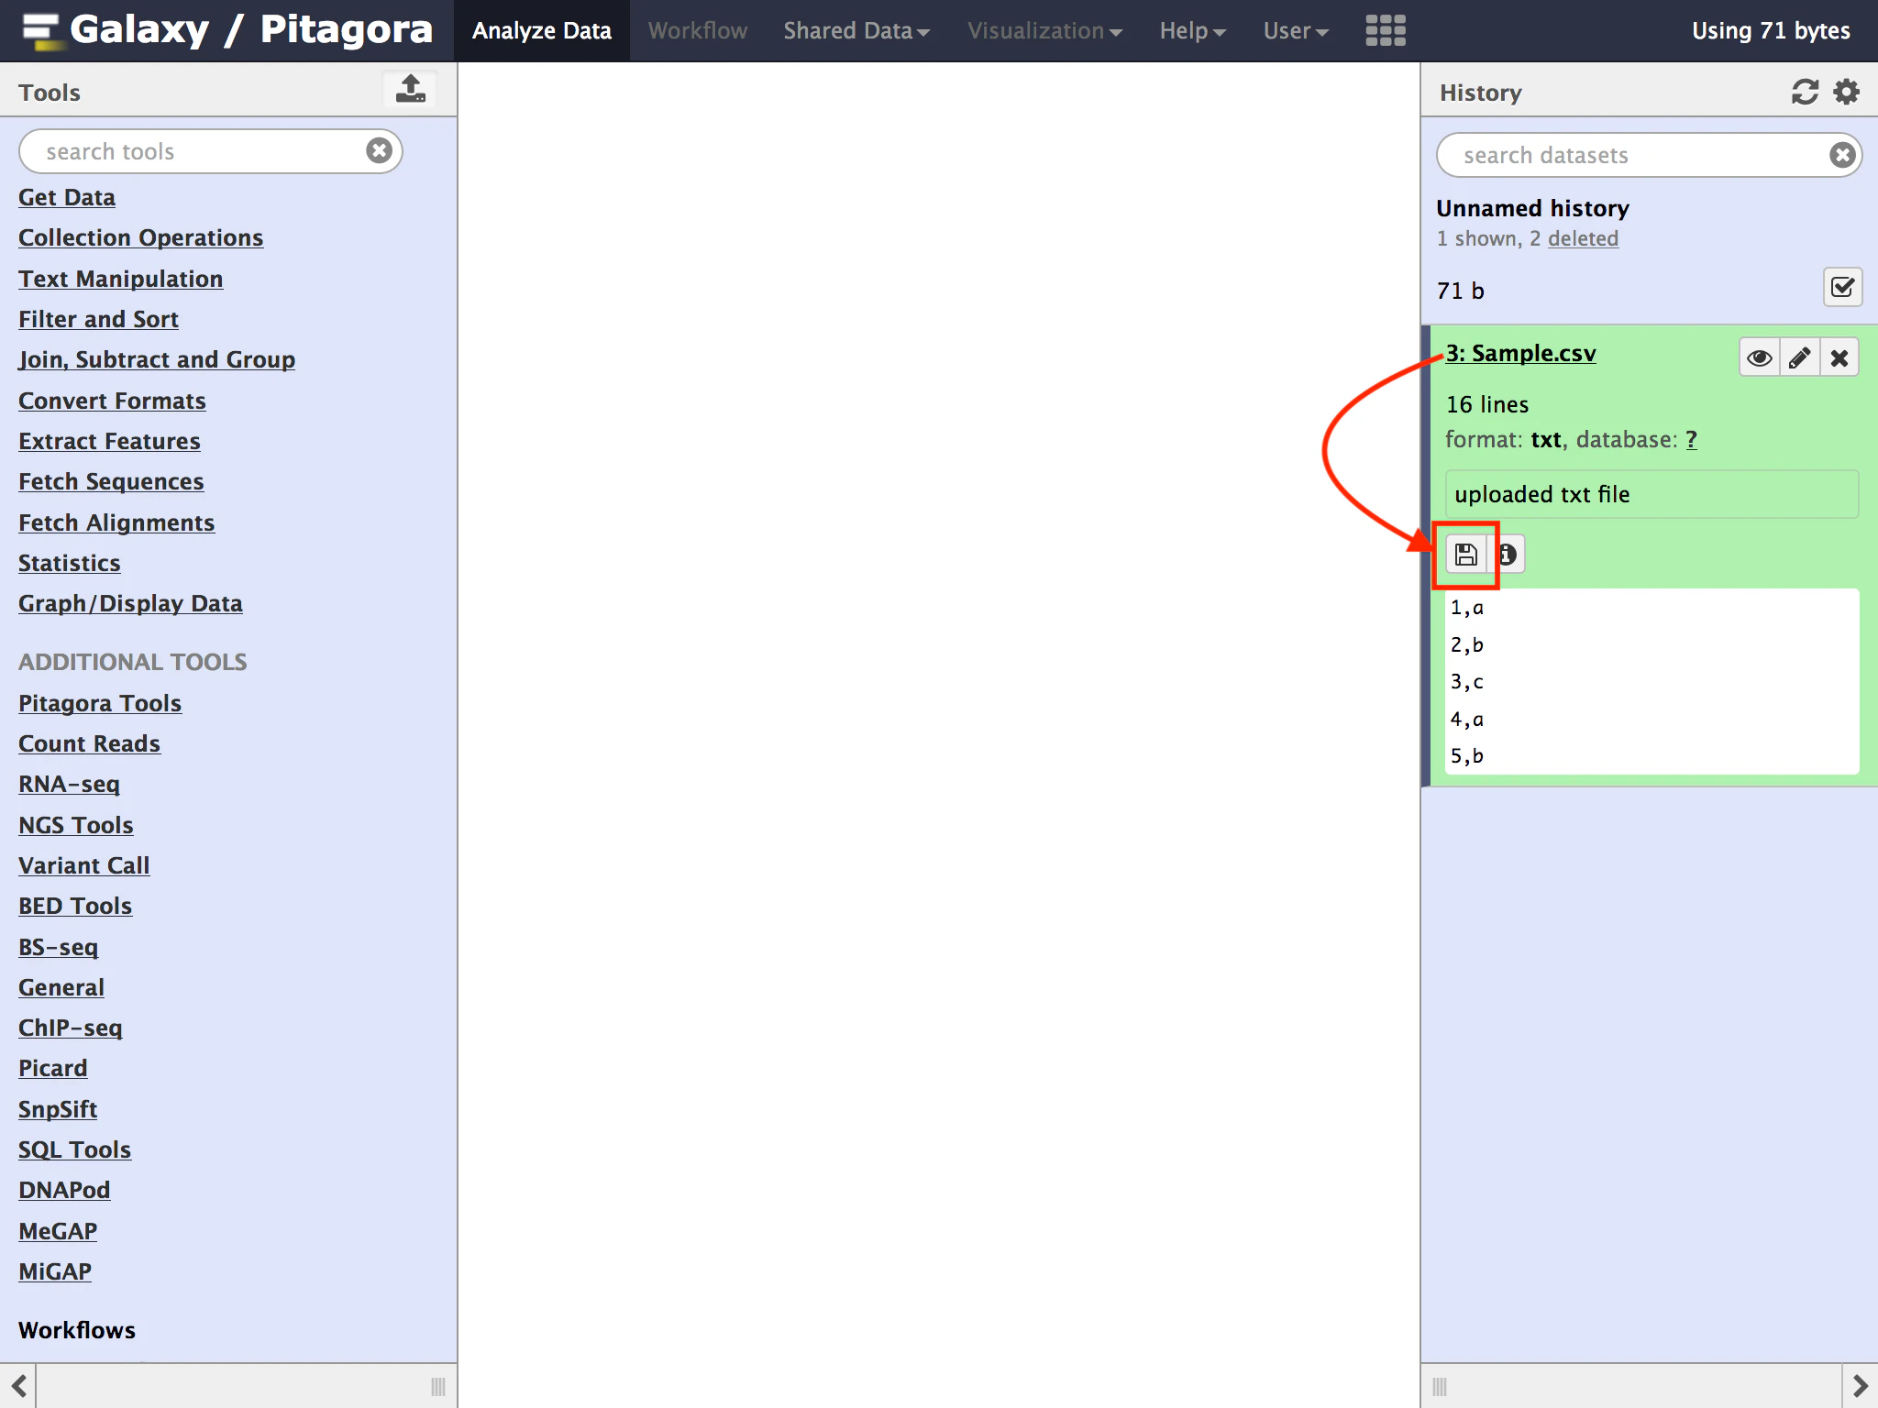The image size is (1878, 1408).
Task: Expand Fetch Sequences section
Action: pos(111,481)
